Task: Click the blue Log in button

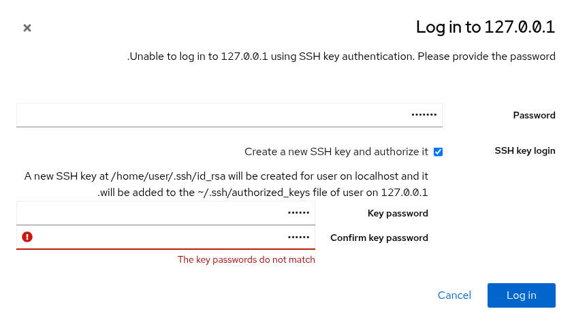Action: [x=522, y=295]
